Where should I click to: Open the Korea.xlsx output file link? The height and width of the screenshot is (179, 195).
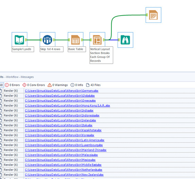coord(59,135)
